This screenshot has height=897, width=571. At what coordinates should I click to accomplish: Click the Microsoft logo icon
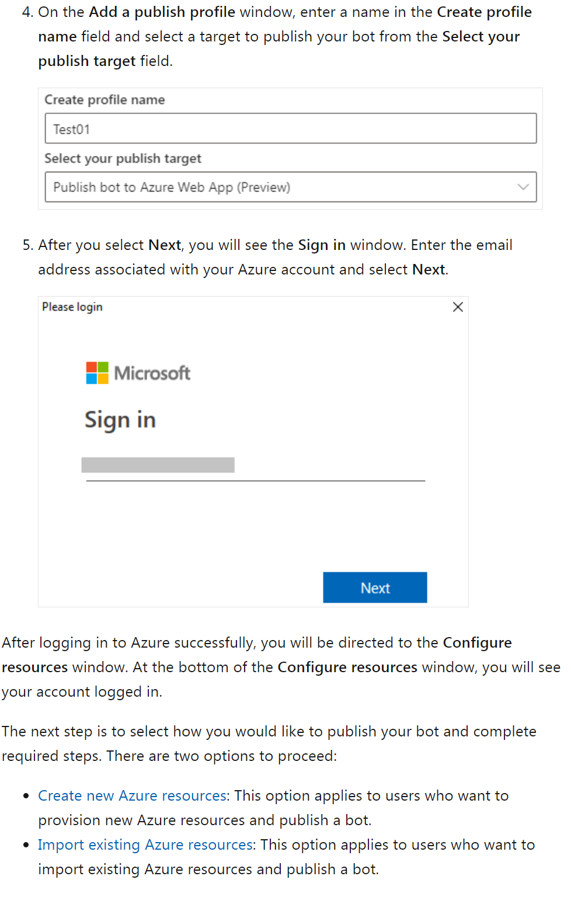[x=97, y=373]
